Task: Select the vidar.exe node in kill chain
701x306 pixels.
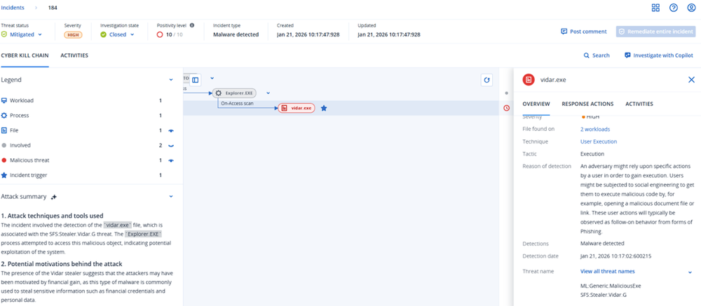Action: (297, 108)
